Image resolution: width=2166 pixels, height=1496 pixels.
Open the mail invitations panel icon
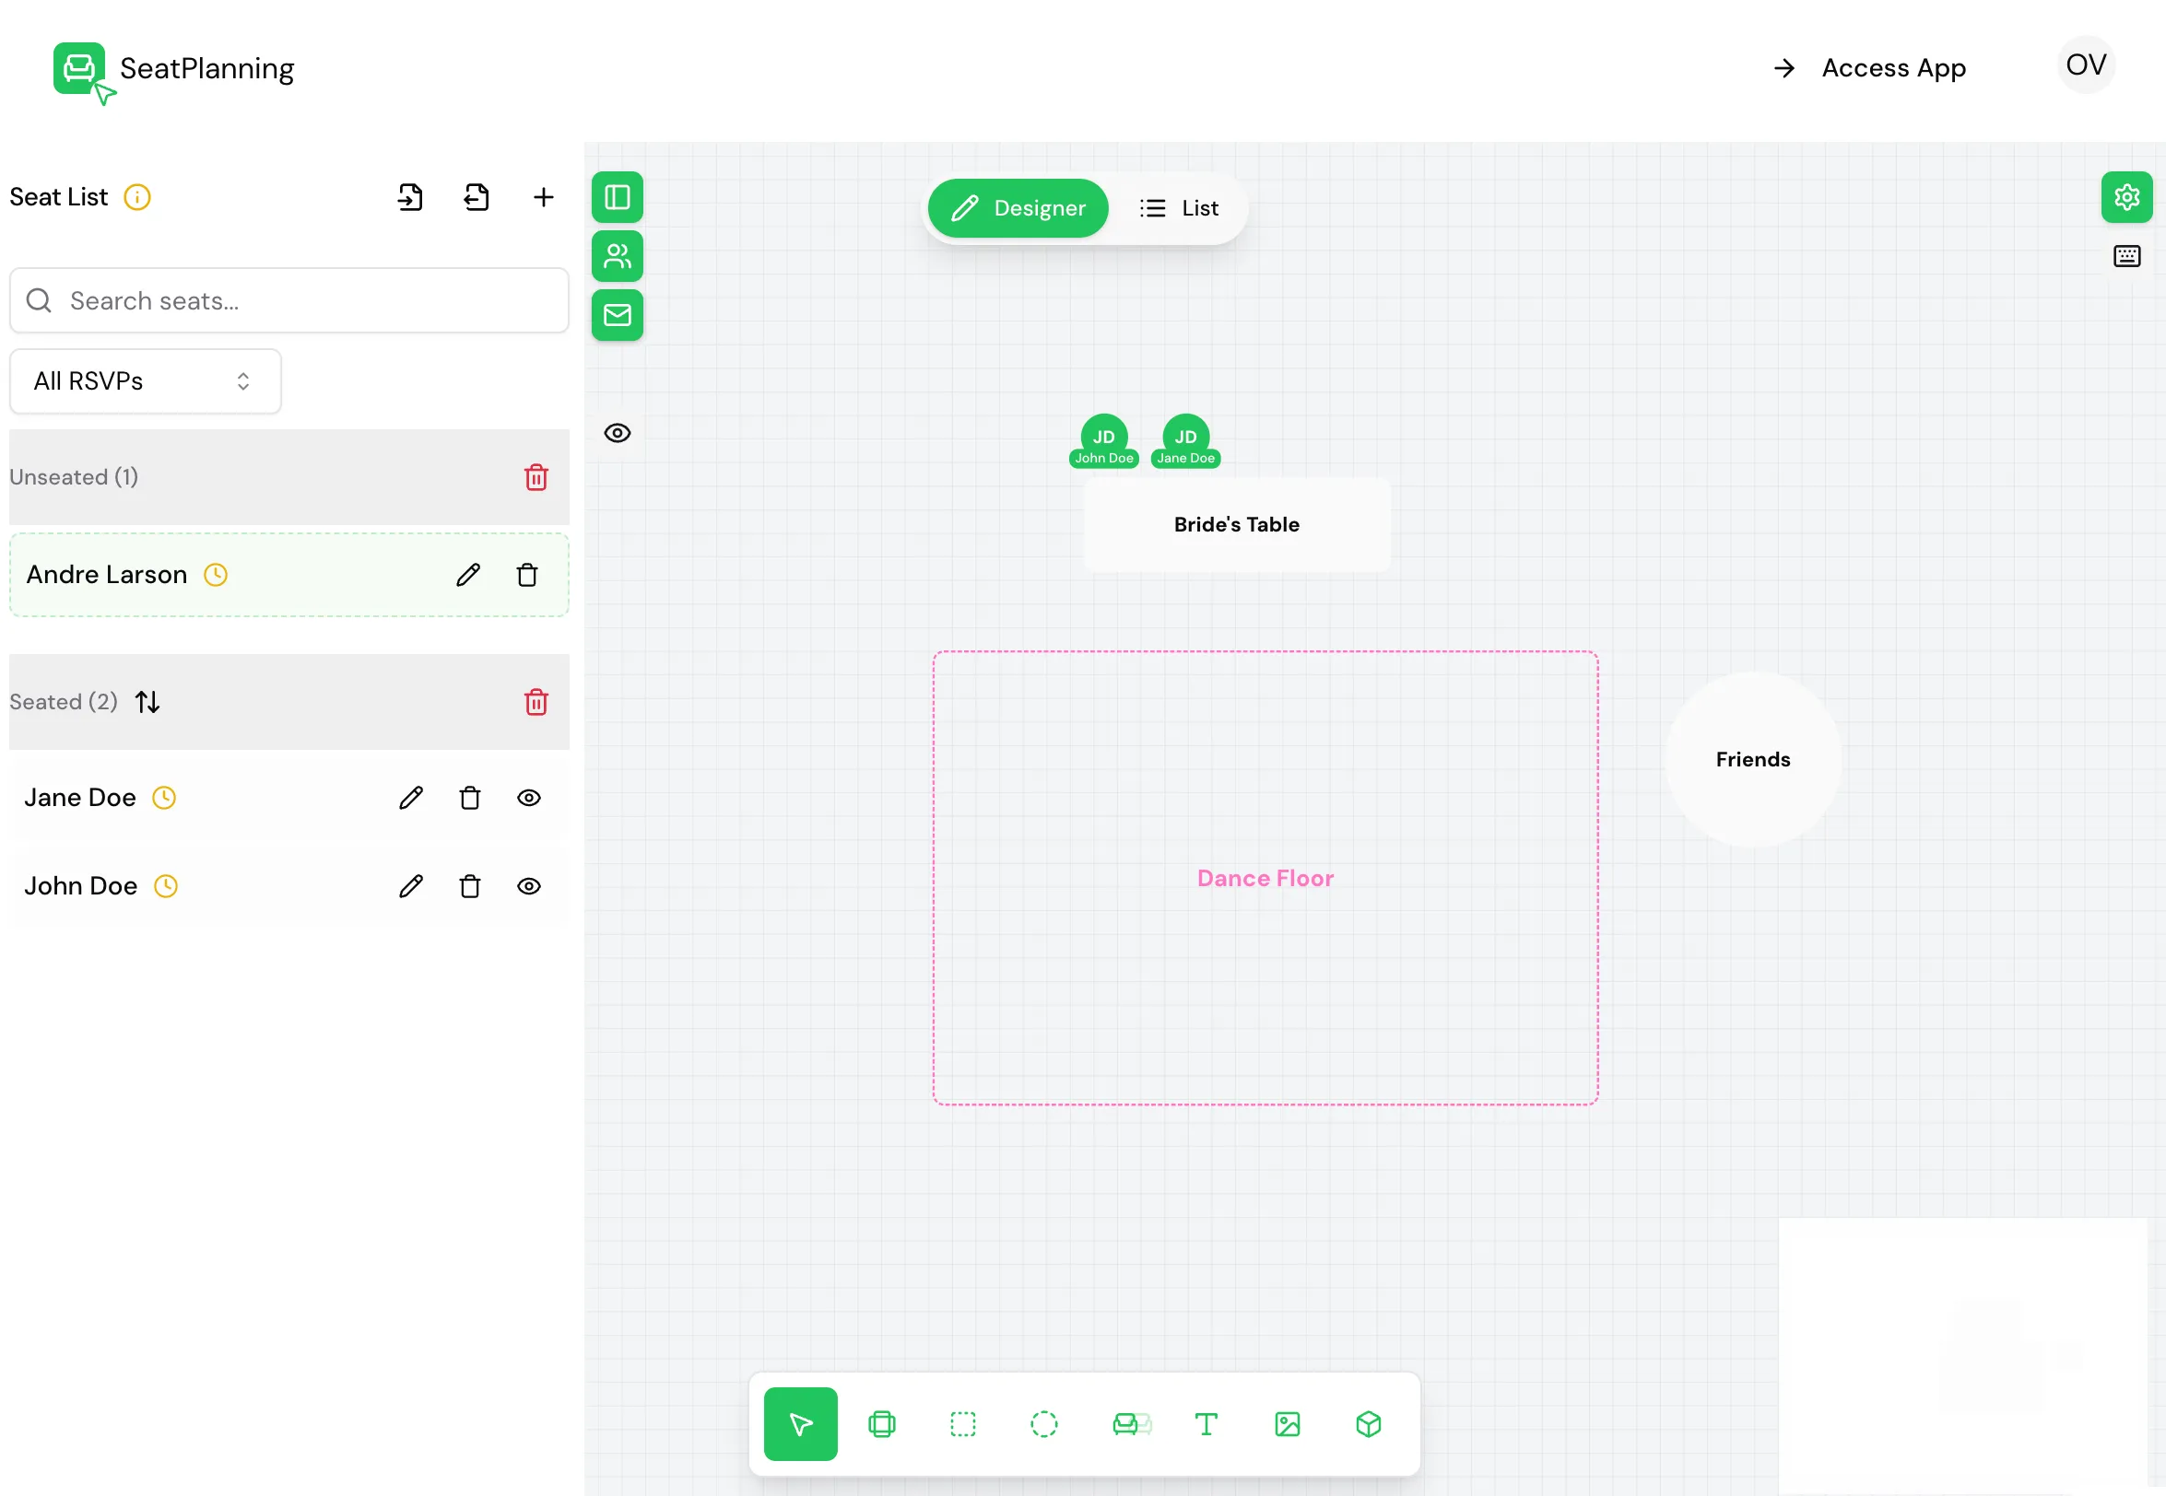[x=617, y=315]
